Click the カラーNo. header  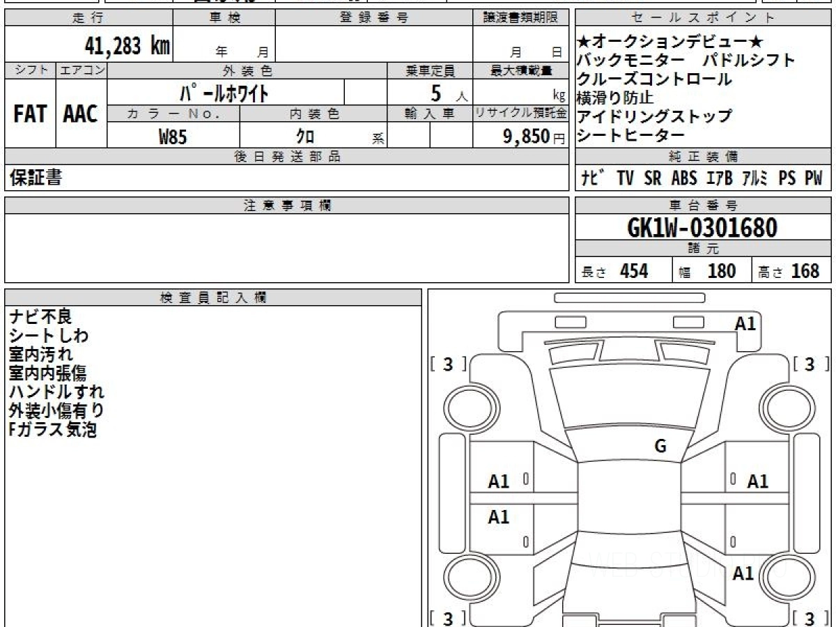pyautogui.click(x=173, y=114)
